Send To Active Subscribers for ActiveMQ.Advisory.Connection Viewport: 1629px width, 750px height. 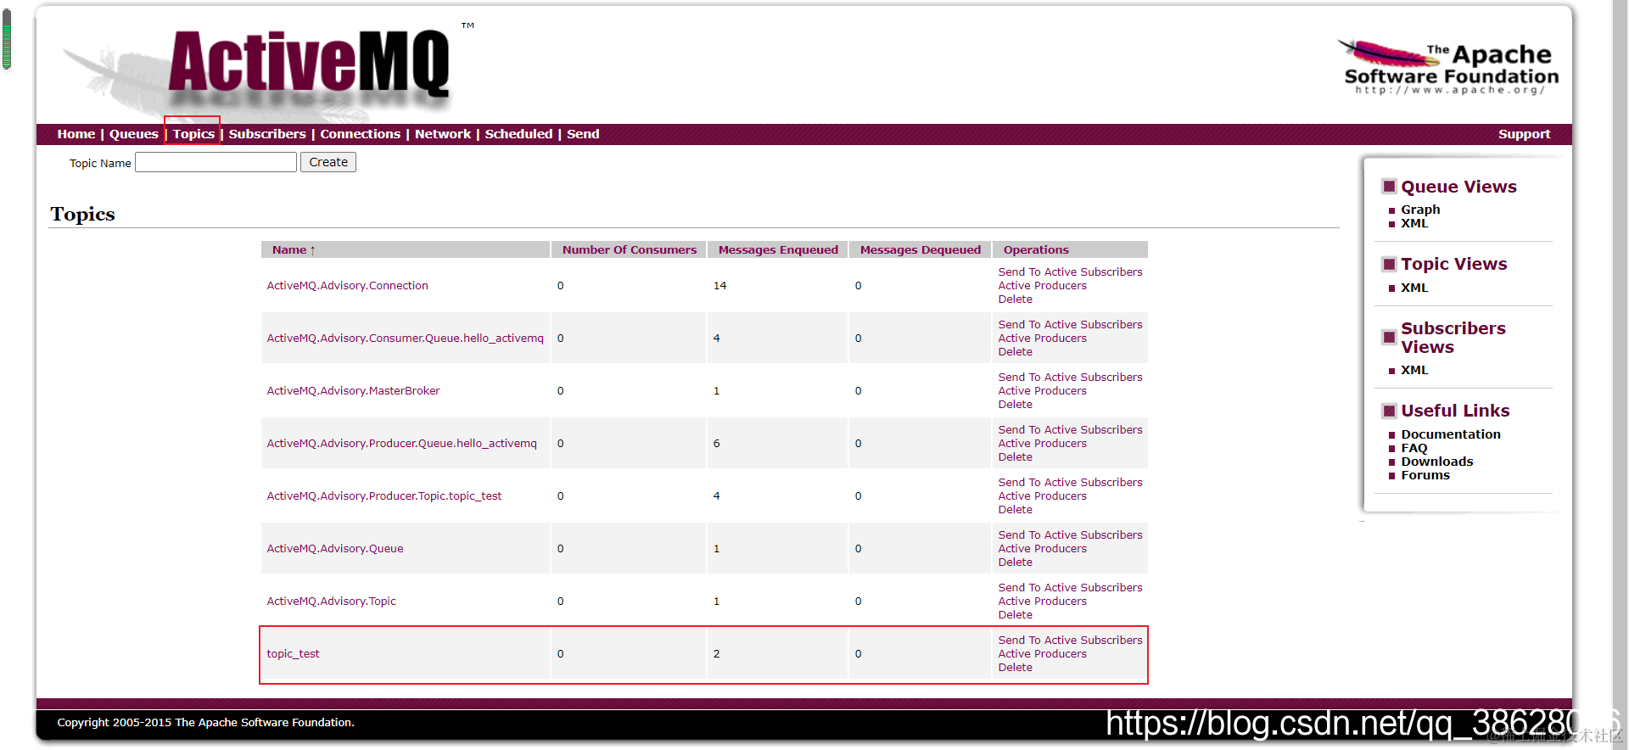tap(1070, 272)
